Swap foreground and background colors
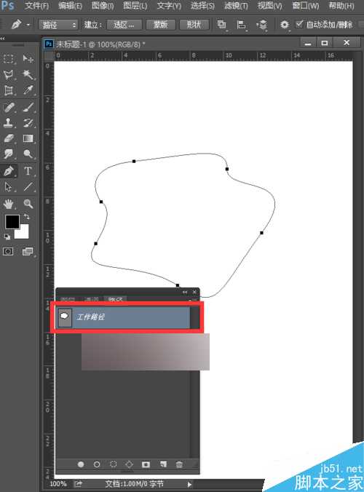Image resolution: width=364 pixels, height=492 pixels. (x=27, y=217)
